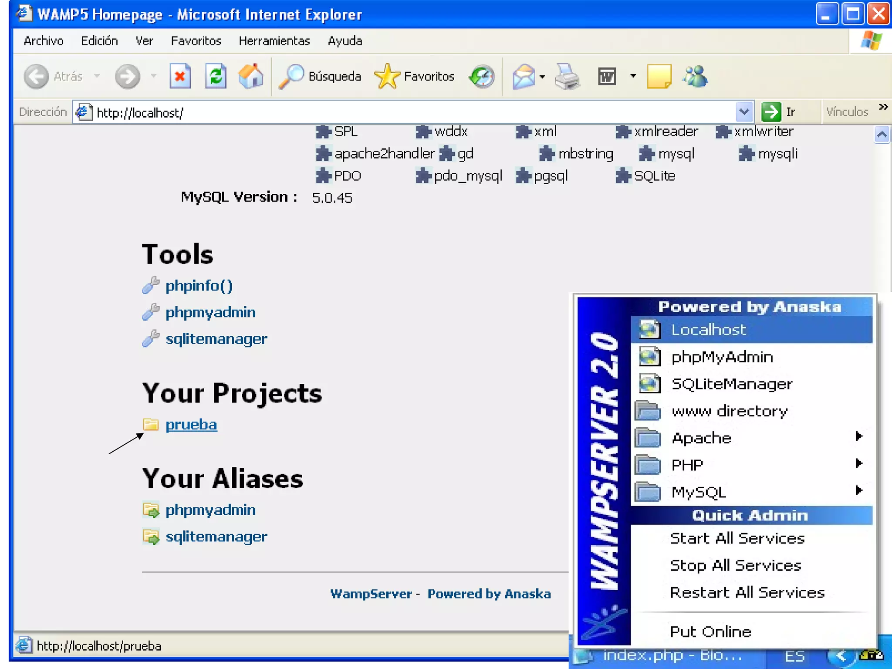The height and width of the screenshot is (669, 892).
Task: Click the Ir go button
Action: point(779,112)
